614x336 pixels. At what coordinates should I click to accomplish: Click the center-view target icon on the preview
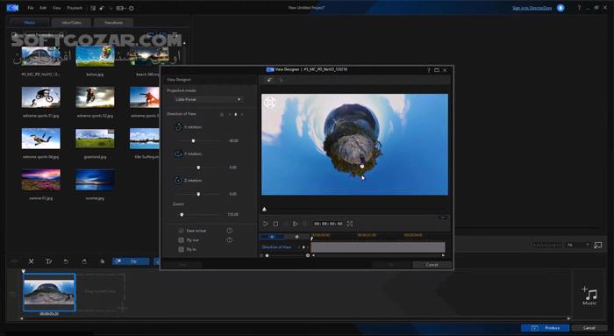pyautogui.click(x=270, y=103)
